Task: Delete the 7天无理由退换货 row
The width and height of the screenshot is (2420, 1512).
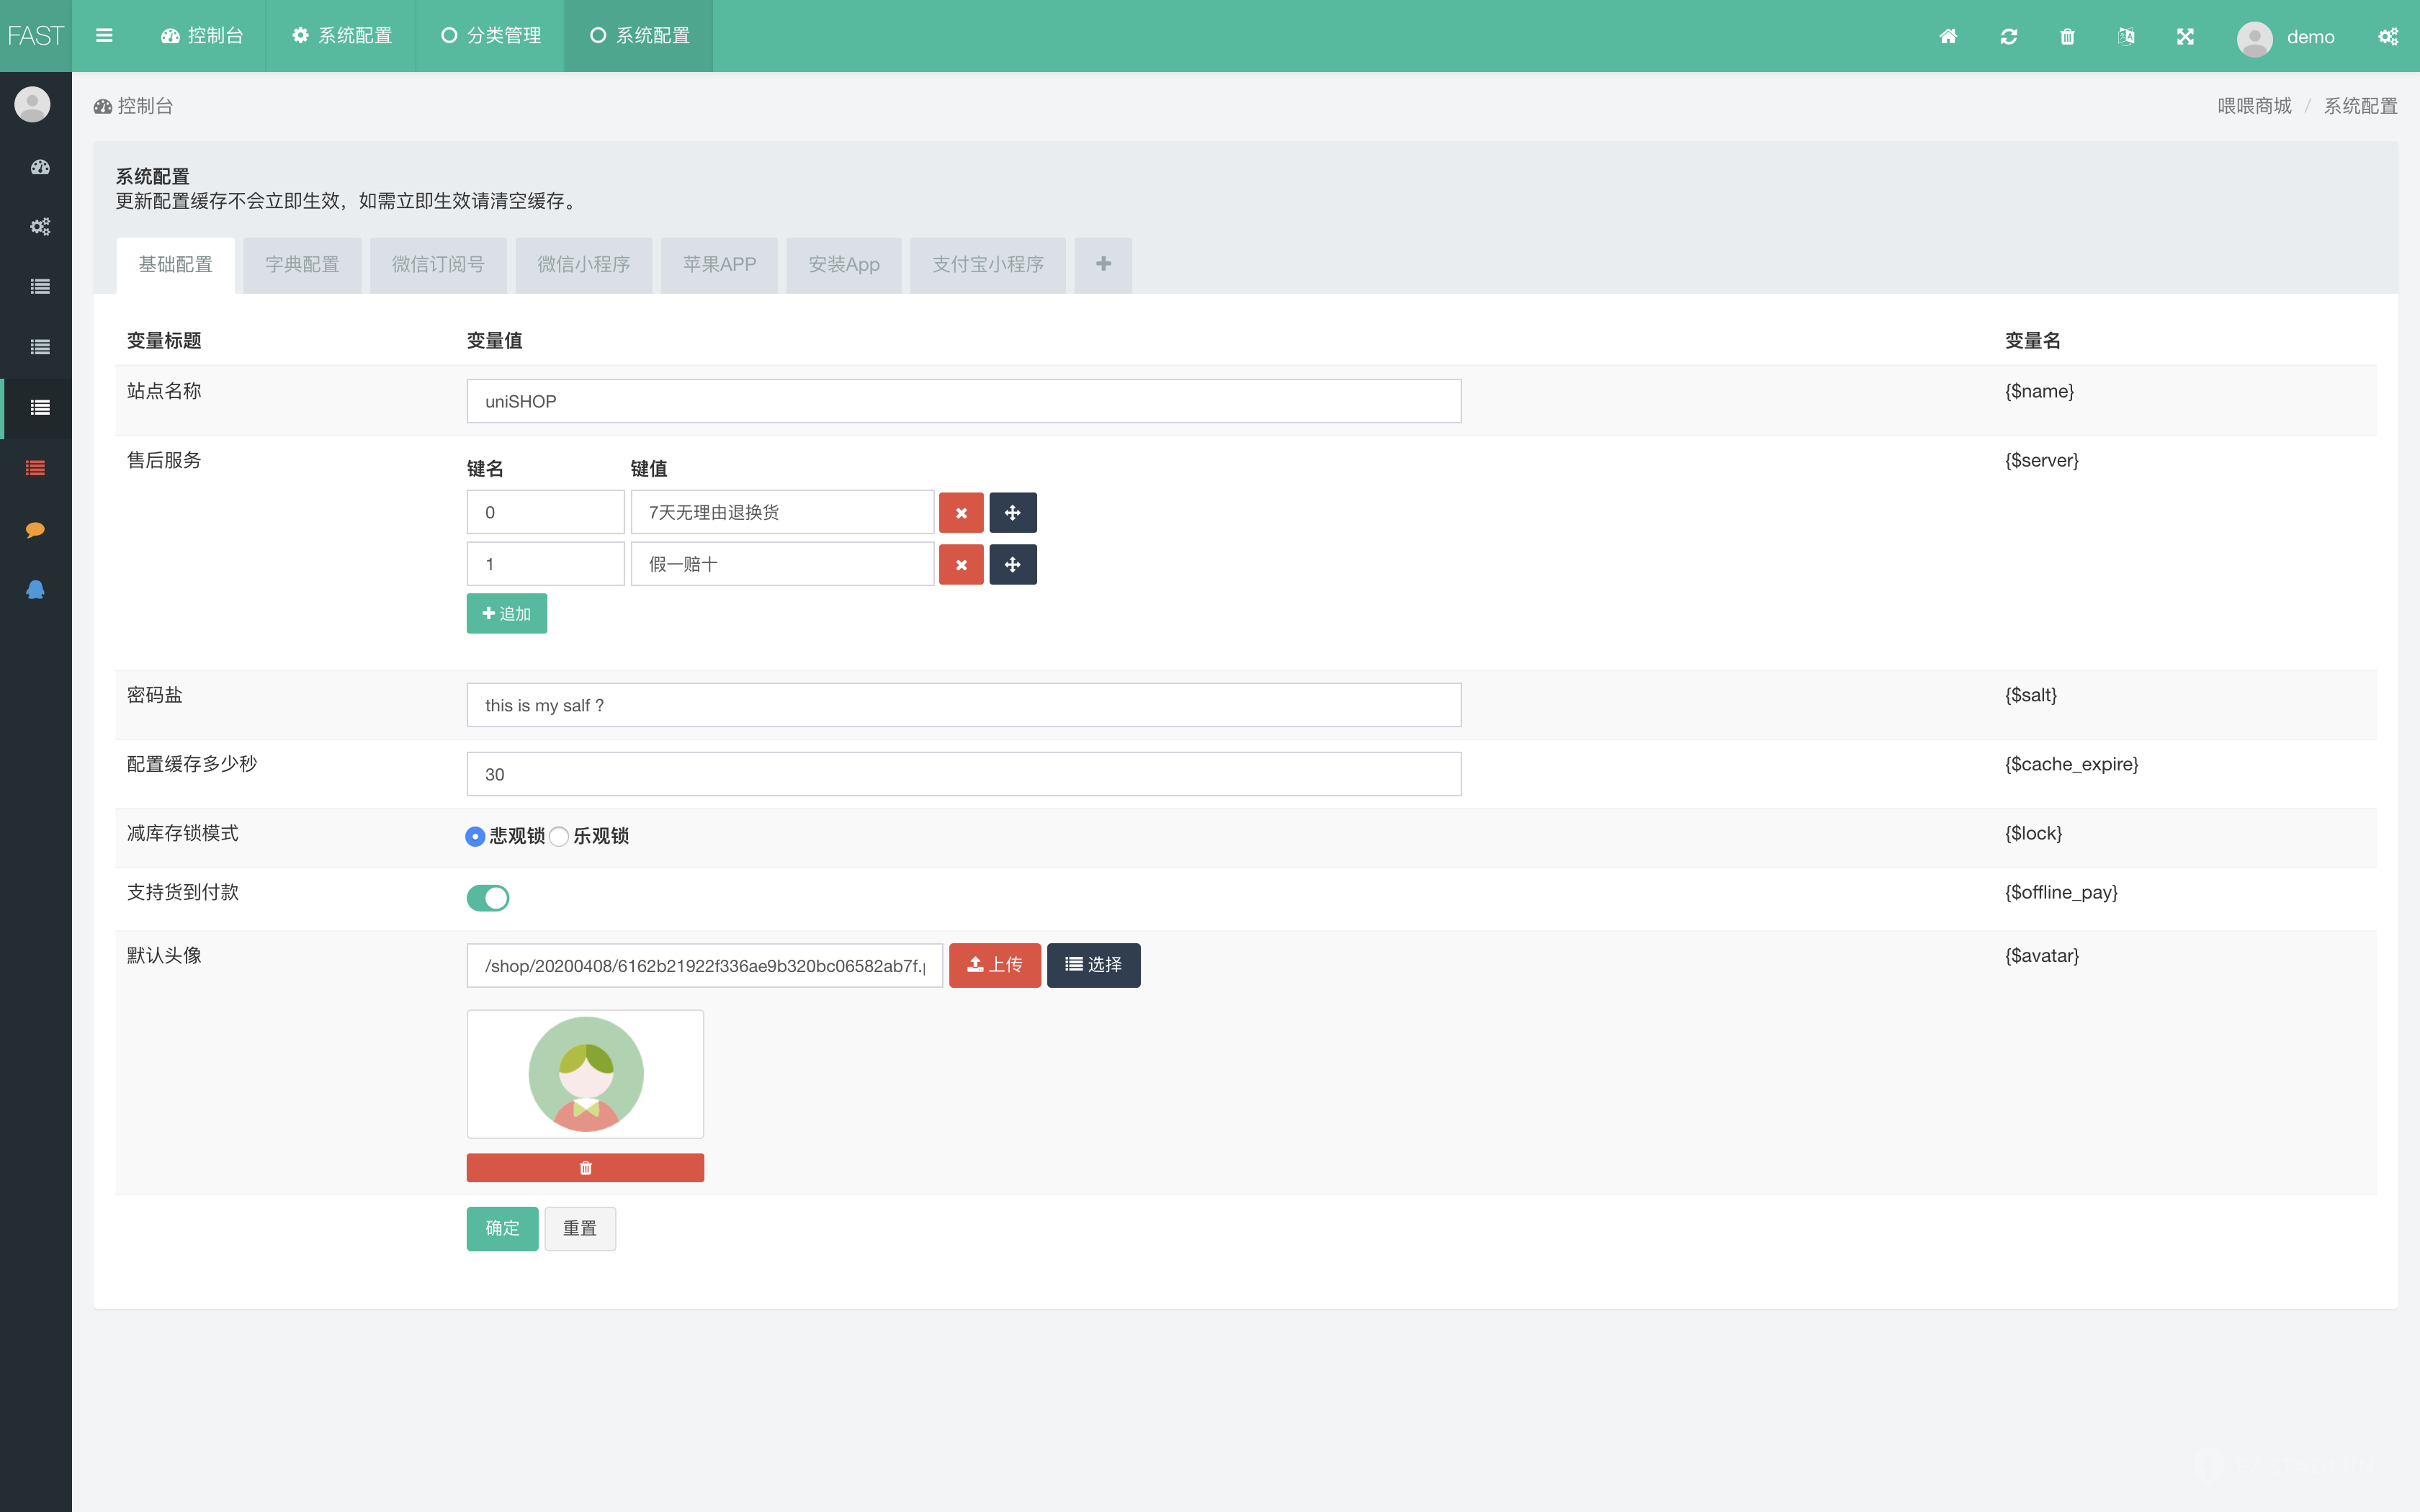Action: [960, 513]
